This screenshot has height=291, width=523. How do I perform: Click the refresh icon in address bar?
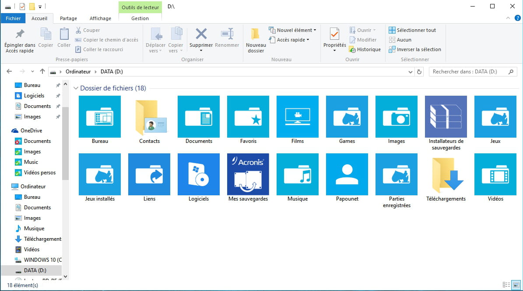point(419,72)
